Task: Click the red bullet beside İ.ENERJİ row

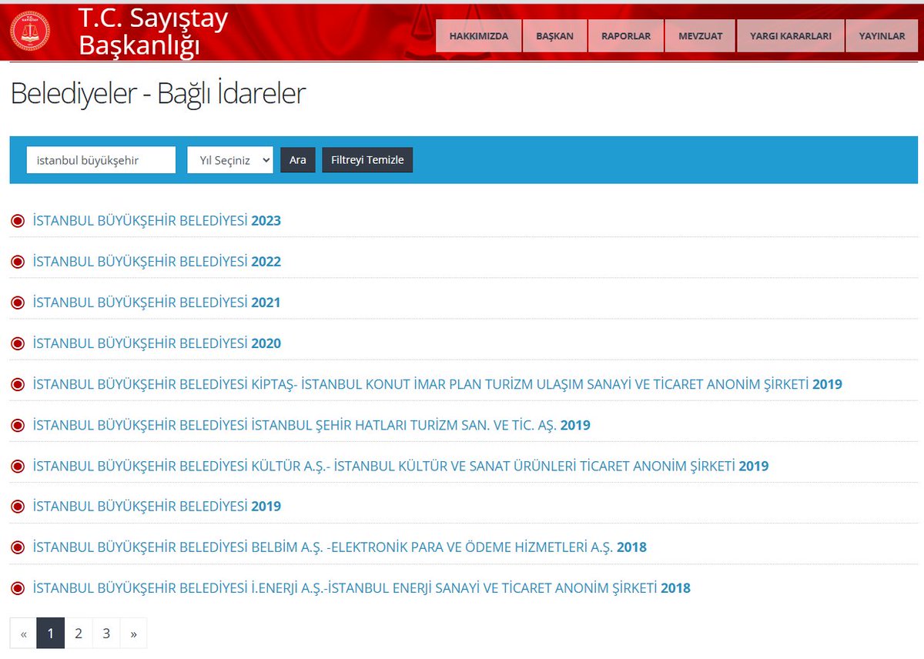Action: point(18,588)
